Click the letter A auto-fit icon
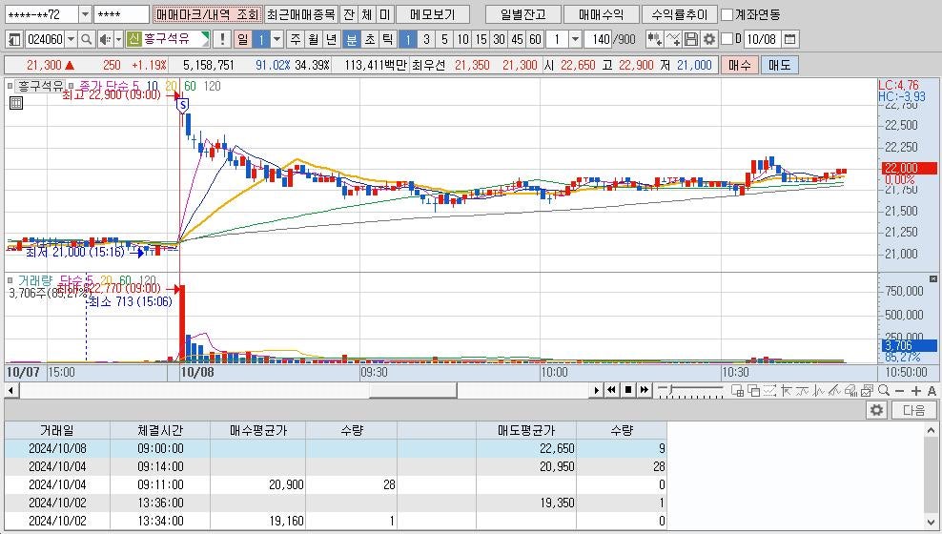This screenshot has width=942, height=534. pyautogui.click(x=932, y=391)
